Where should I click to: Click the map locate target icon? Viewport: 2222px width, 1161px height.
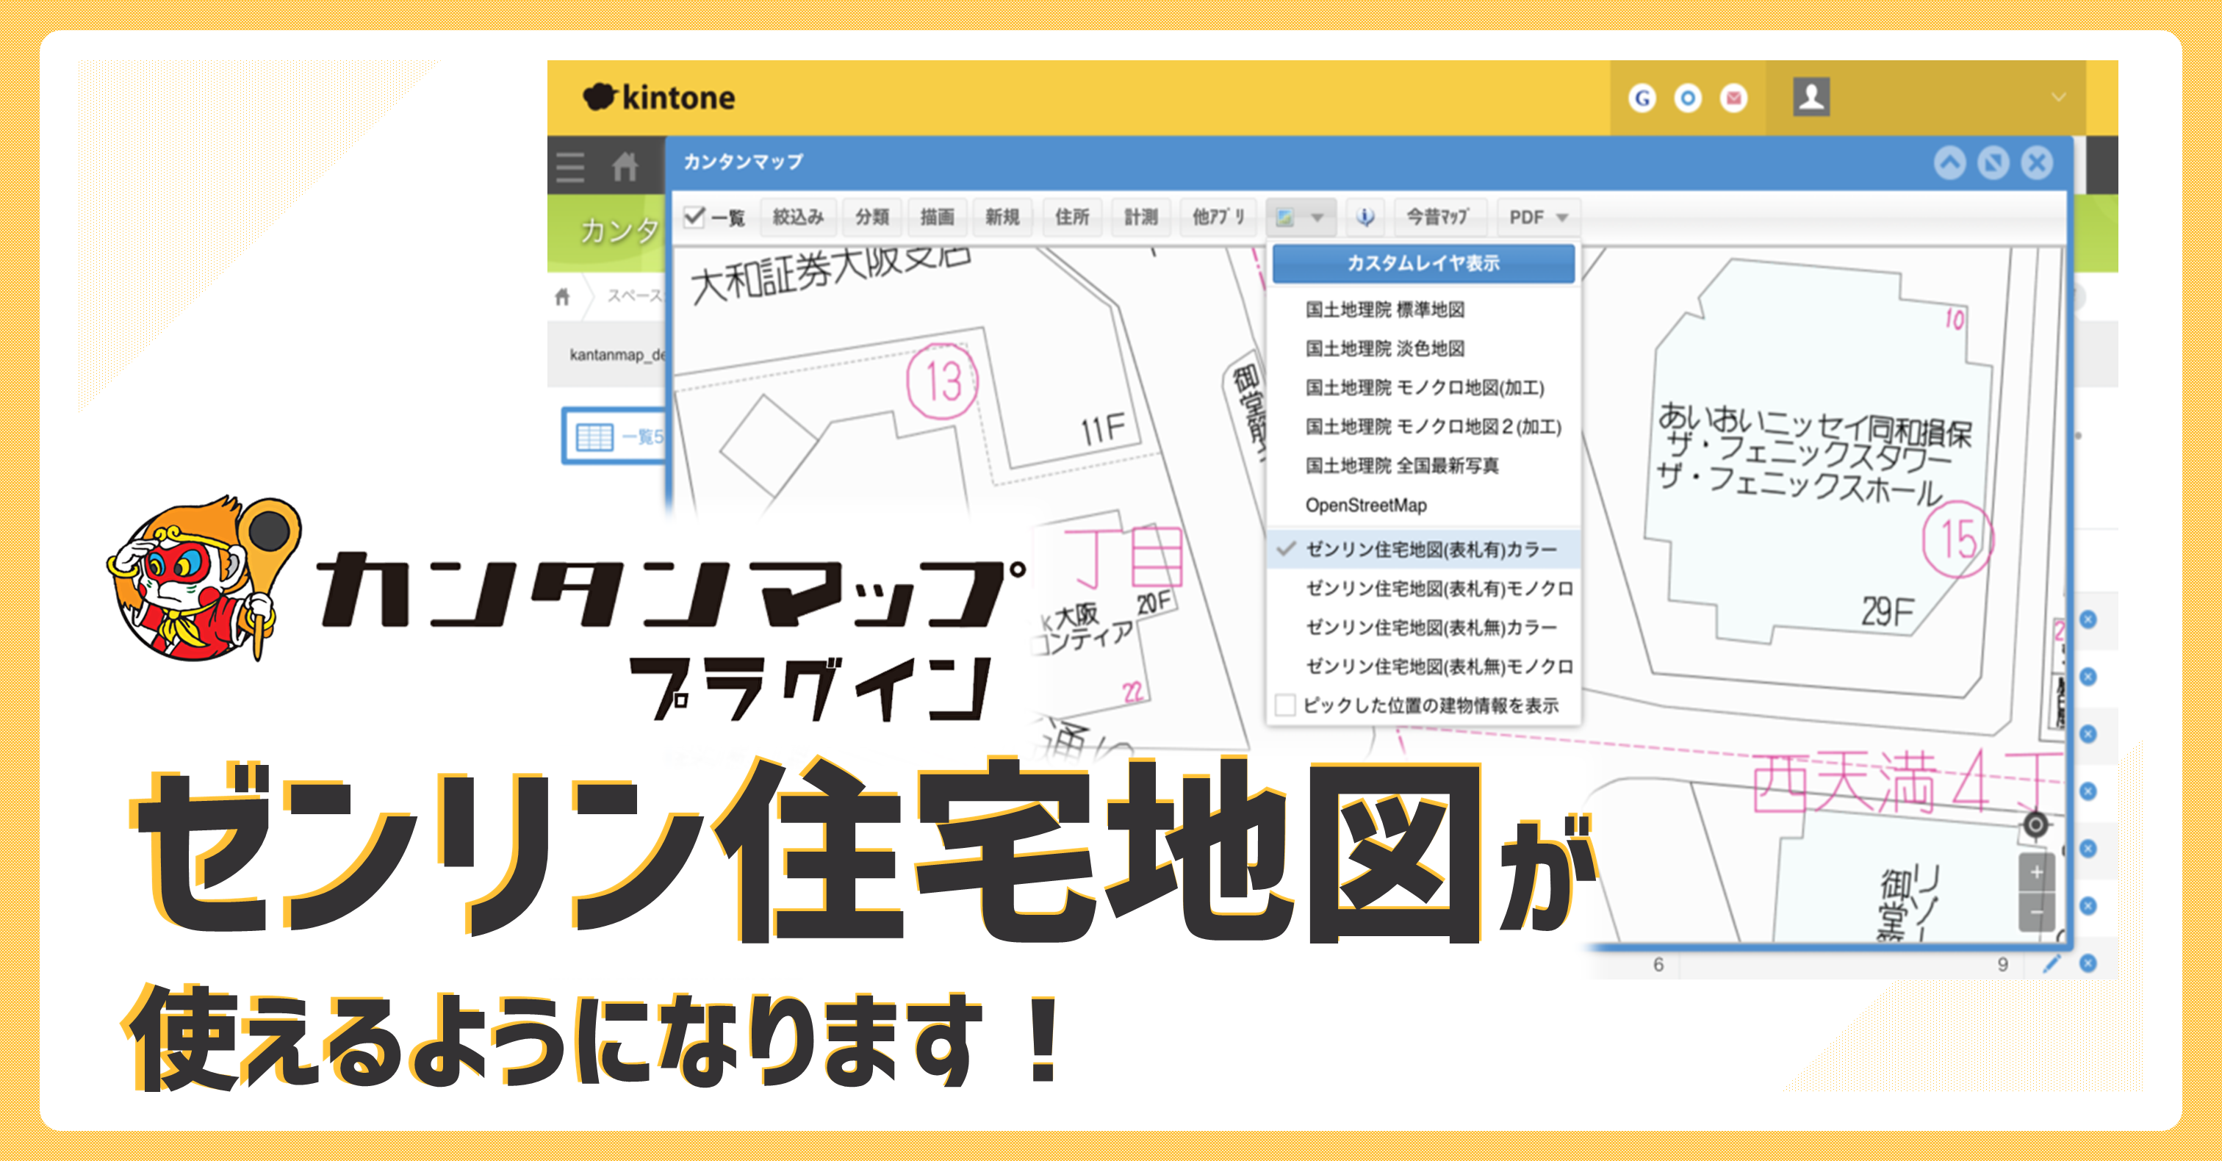tap(2035, 824)
